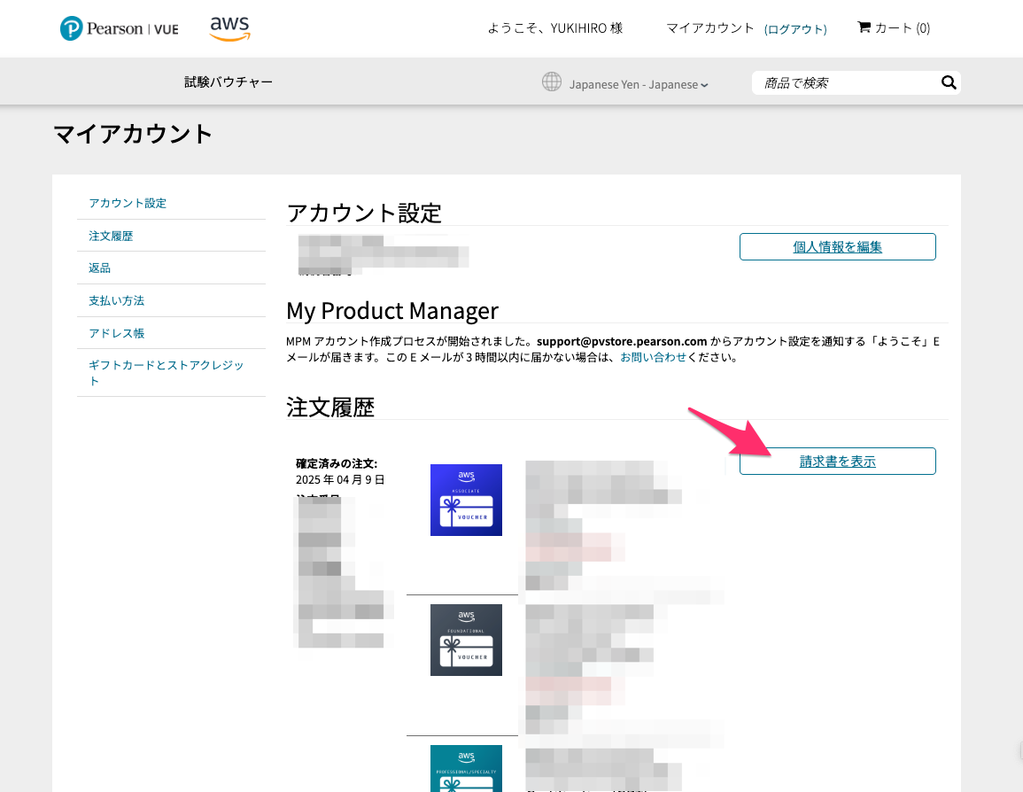Click the support@pvstore.pearson.com text
1023x792 pixels.
(622, 341)
